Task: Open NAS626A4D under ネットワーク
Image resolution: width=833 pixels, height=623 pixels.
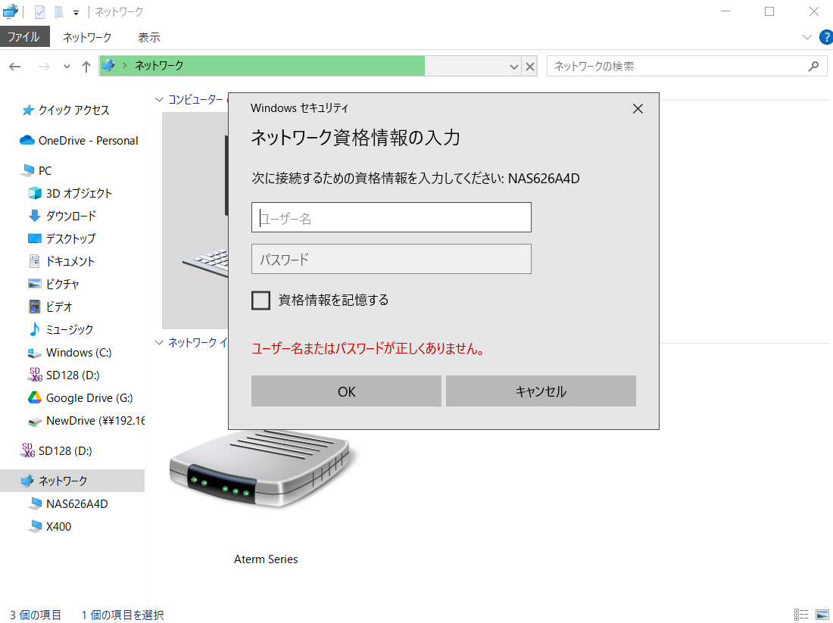Action: point(76,504)
